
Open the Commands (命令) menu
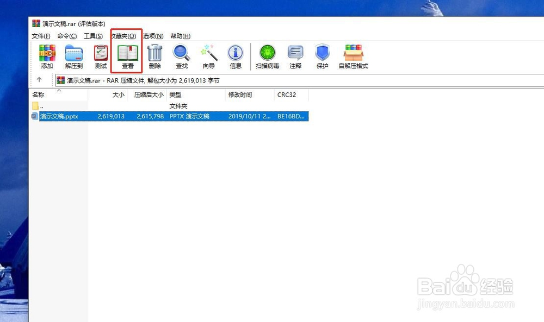pos(67,36)
